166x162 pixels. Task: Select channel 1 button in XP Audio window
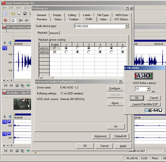pyautogui.click(x=4, y=122)
